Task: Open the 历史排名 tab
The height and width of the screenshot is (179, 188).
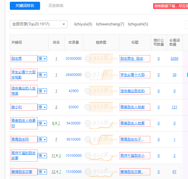Action: click(56, 6)
